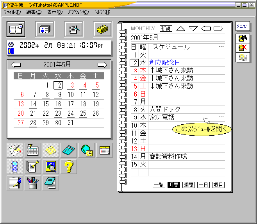257x224 pixels.
Task: Open the ファイル(F) menu
Action: tap(12, 12)
